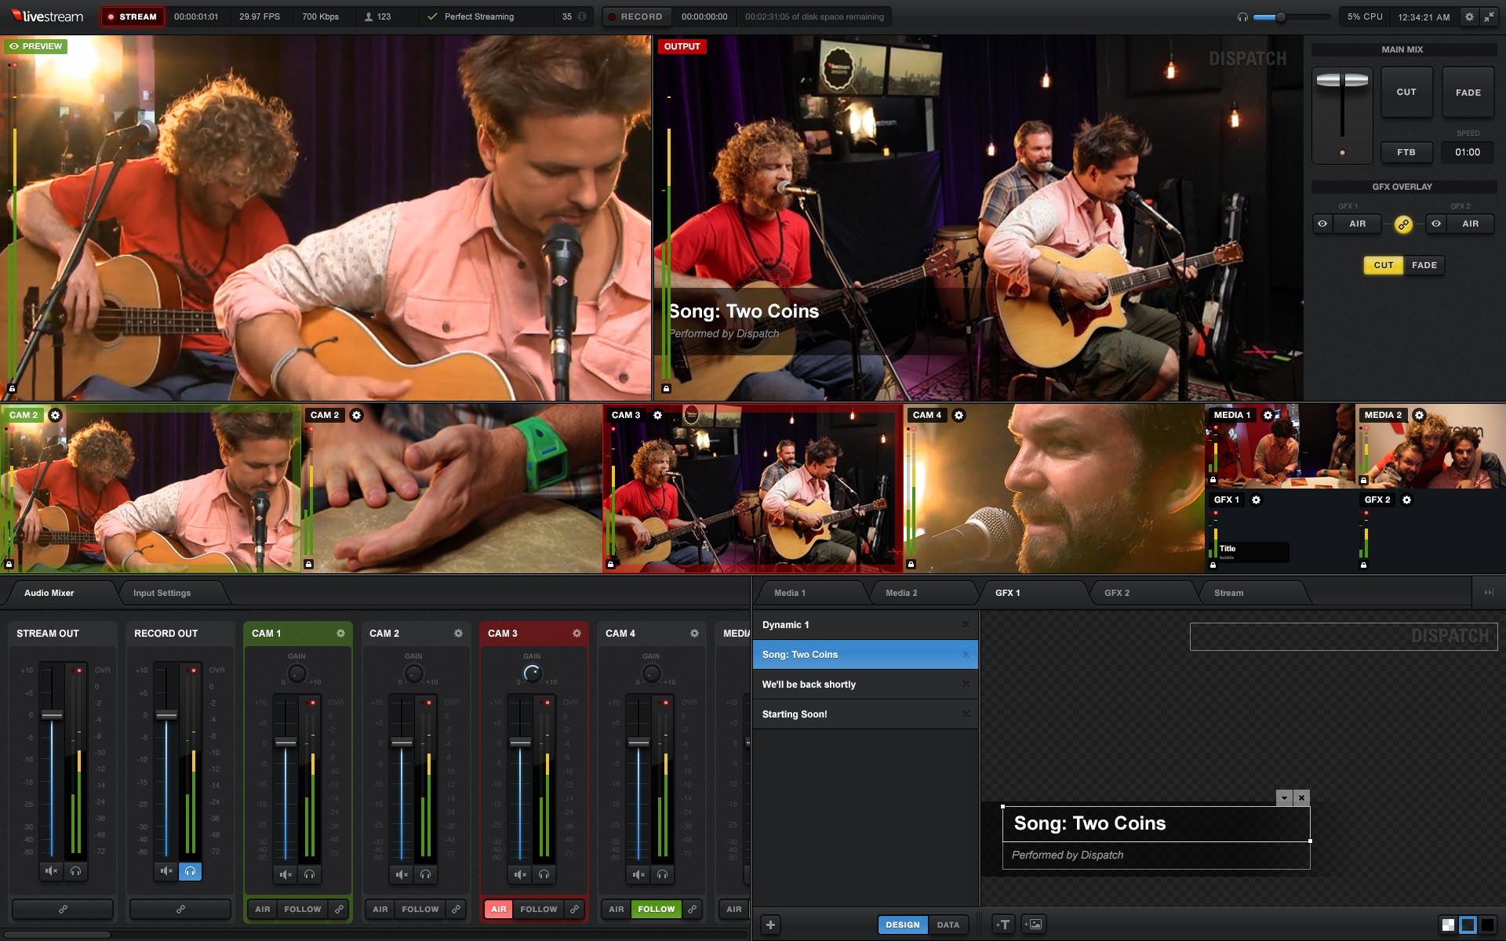Toggle the GFX 1 visibility eye icon
1506x941 pixels.
point(1322,224)
